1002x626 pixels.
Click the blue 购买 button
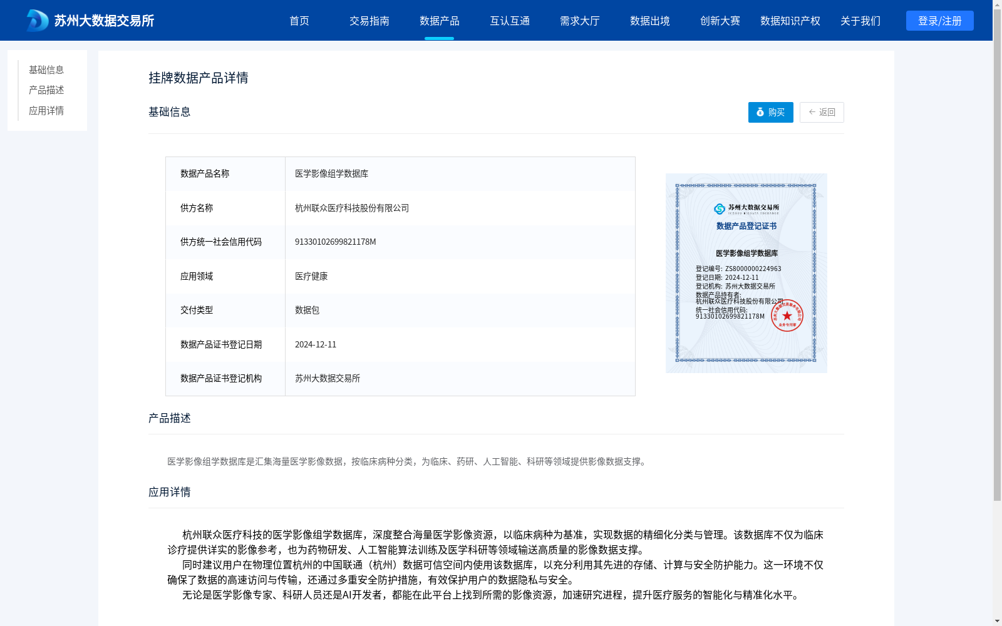point(770,112)
